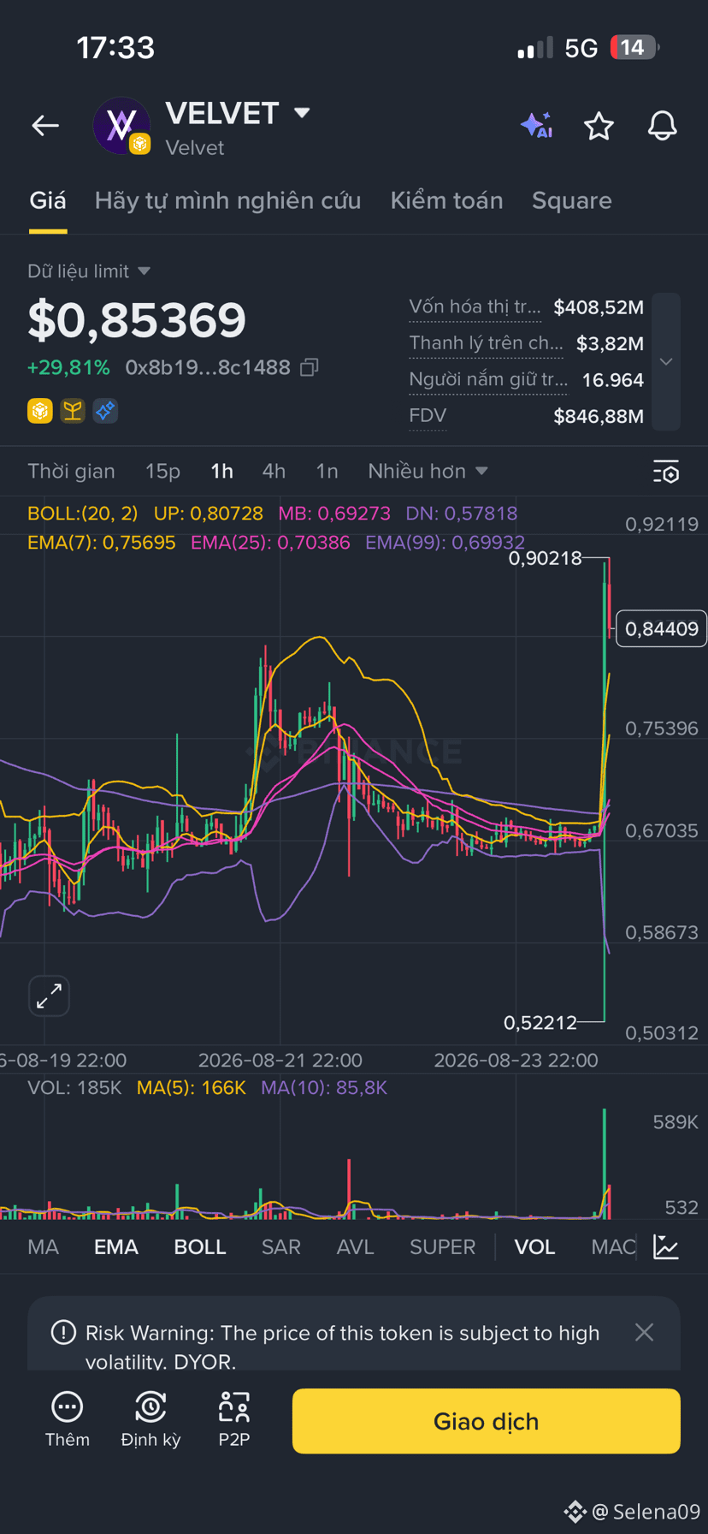
Task: Open the Dữ liệu limit dropdown
Action: point(89,271)
